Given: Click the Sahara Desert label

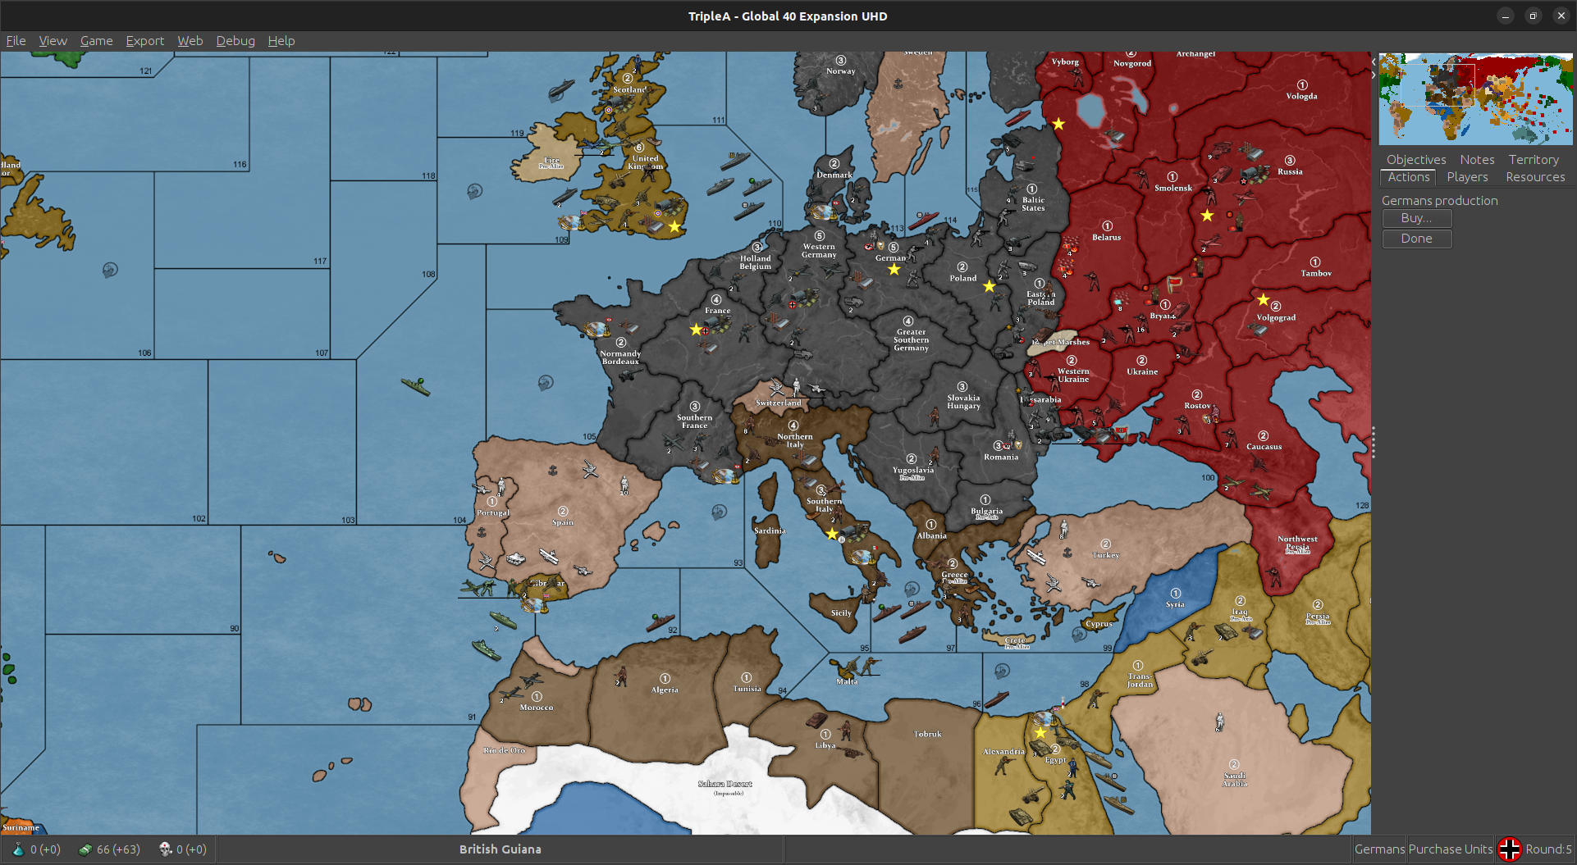Looking at the screenshot, I should 725,785.
